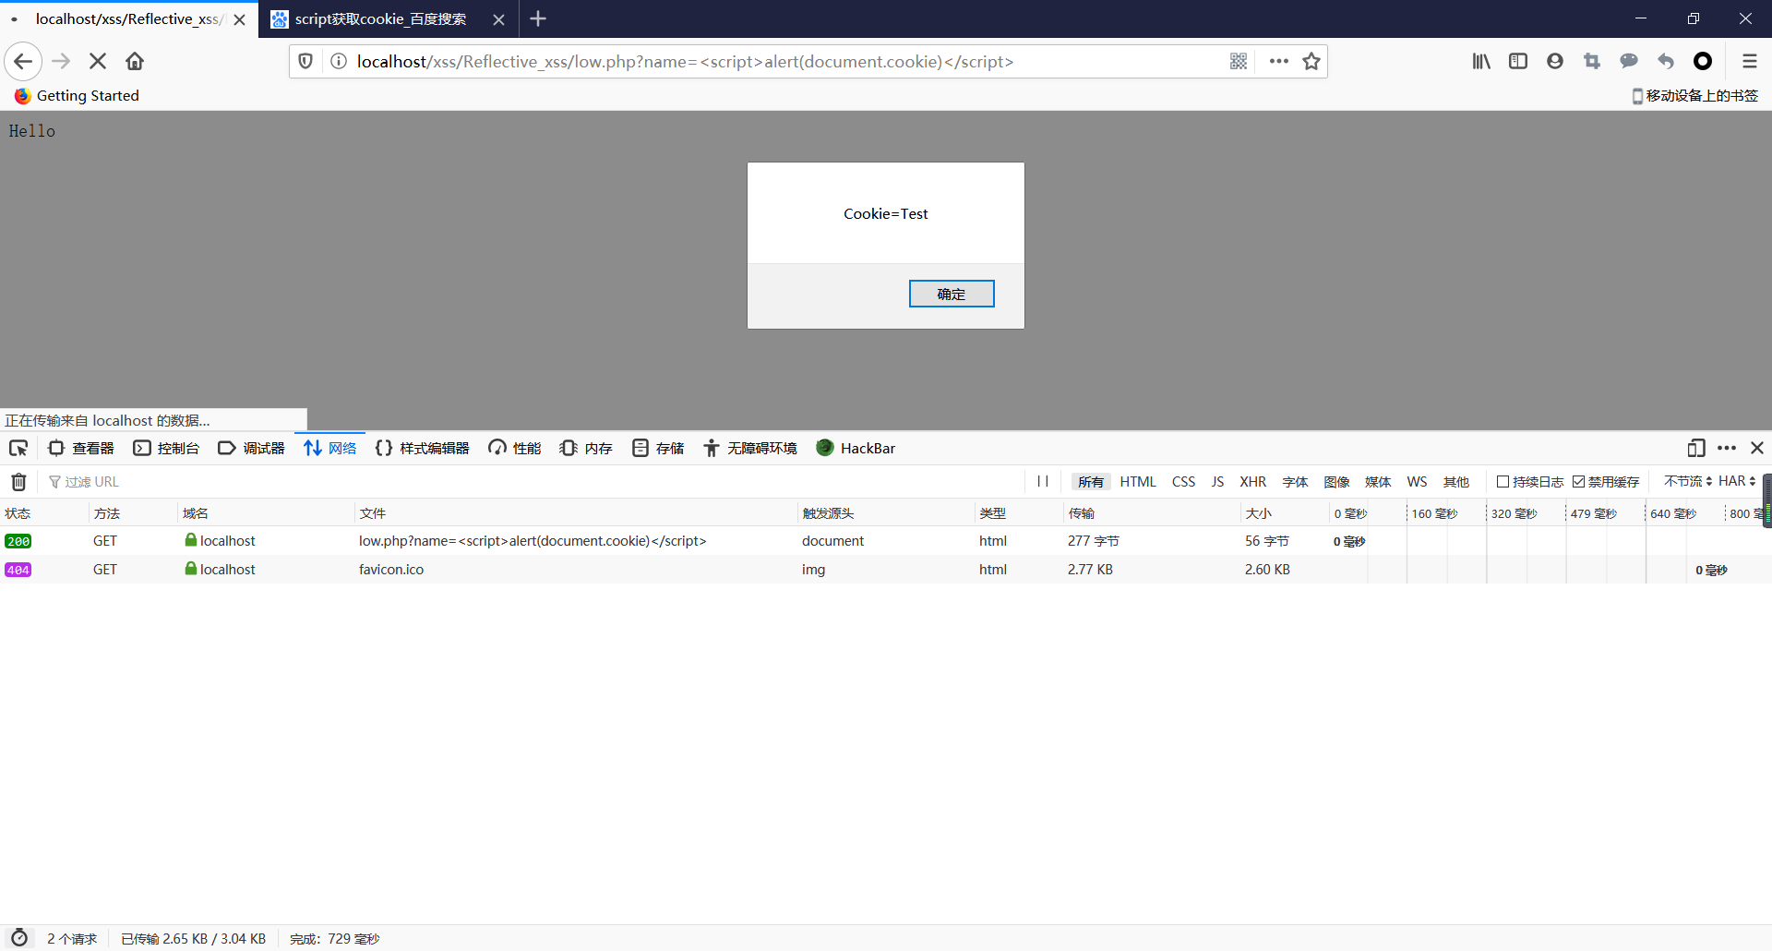Viewport: 1772px width, 951px height.
Task: Open the throttling dropdown 不节流
Action: click(x=1688, y=482)
